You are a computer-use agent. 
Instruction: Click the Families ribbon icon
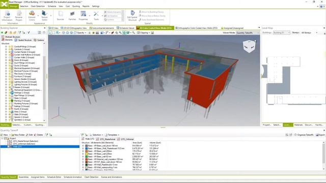72,16
